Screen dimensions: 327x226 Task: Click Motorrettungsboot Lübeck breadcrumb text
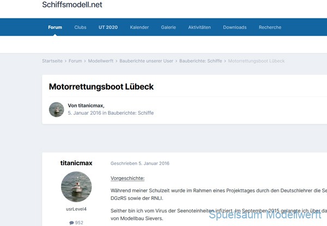(256, 61)
